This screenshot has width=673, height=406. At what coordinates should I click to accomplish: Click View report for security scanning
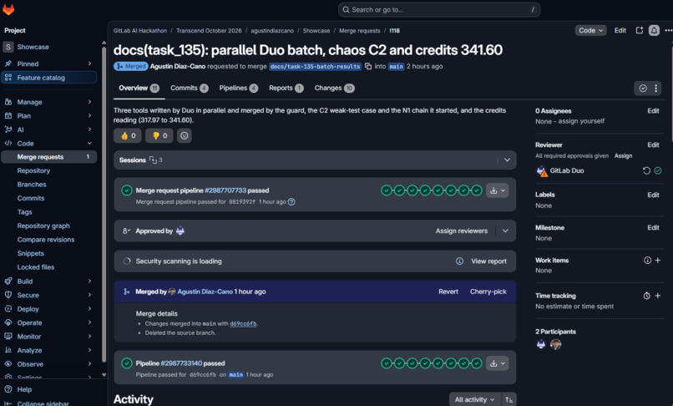(488, 261)
